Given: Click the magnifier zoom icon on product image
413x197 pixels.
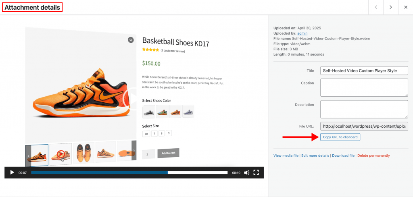Looking at the screenshot, I should 131,40.
